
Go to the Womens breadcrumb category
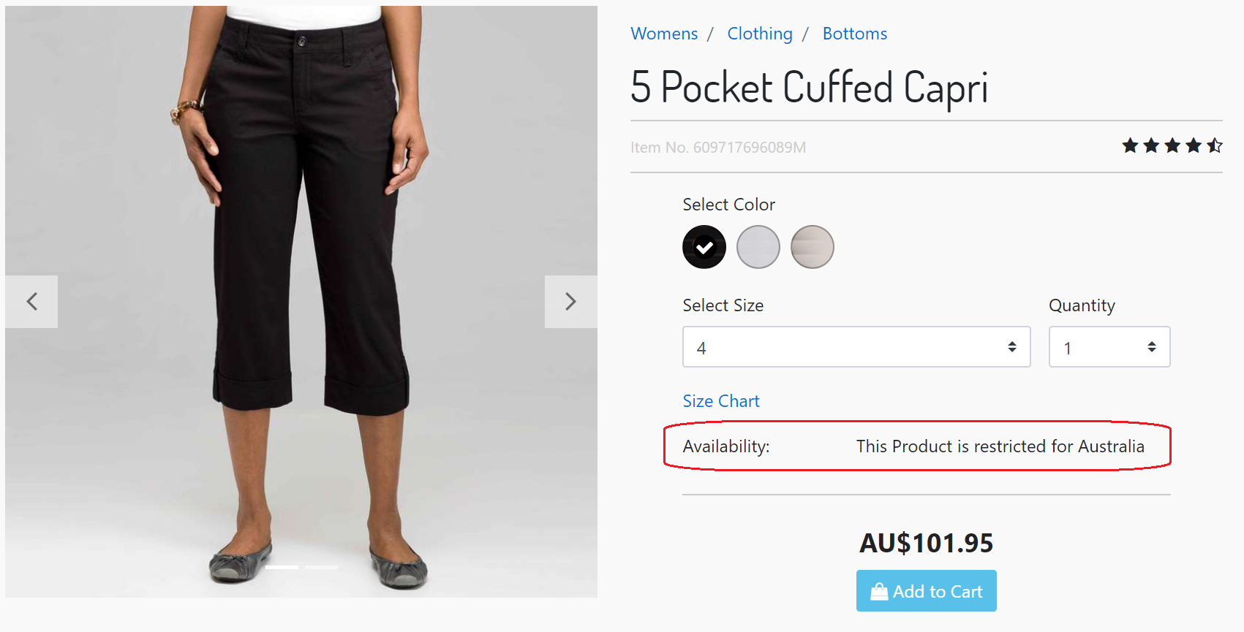[664, 34]
